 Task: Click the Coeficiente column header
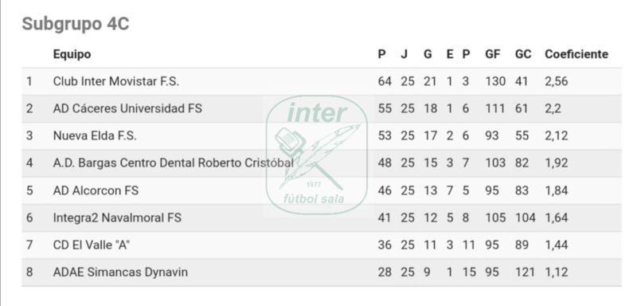(576, 54)
